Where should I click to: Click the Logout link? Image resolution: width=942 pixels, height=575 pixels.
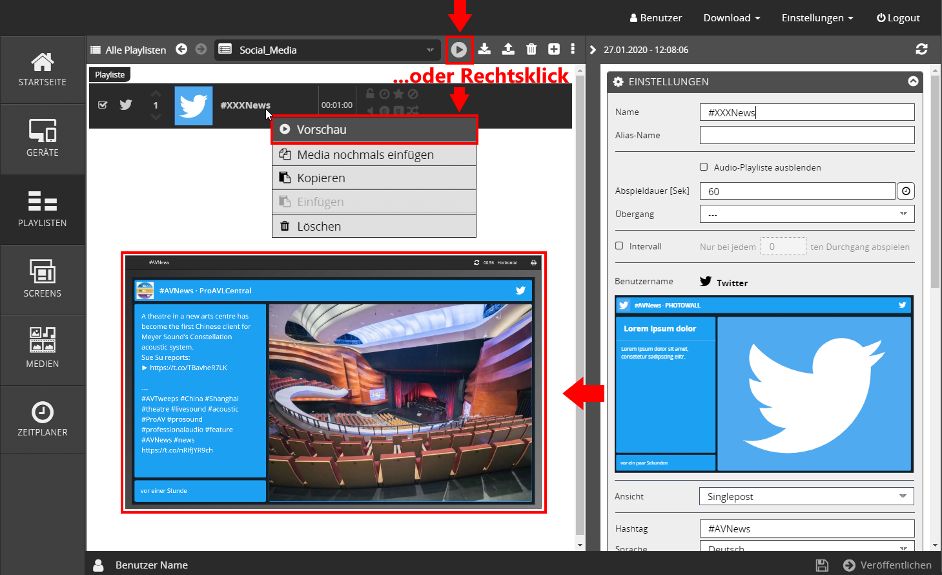pyautogui.click(x=898, y=18)
